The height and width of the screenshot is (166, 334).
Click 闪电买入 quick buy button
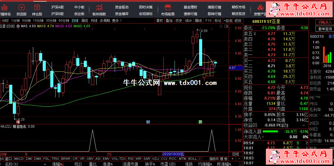[x=325, y=22]
